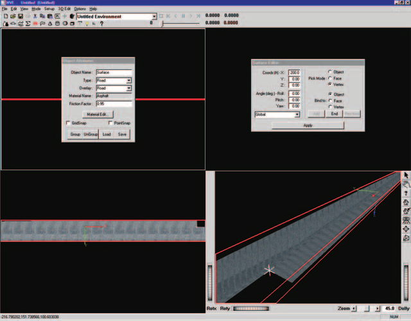Click the light bulb toolbar icon
Screen dimensions: 411x321
point(87,24)
